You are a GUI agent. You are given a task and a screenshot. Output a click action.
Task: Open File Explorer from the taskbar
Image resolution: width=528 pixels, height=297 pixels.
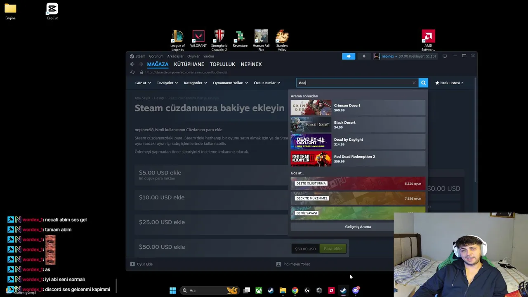click(x=283, y=290)
